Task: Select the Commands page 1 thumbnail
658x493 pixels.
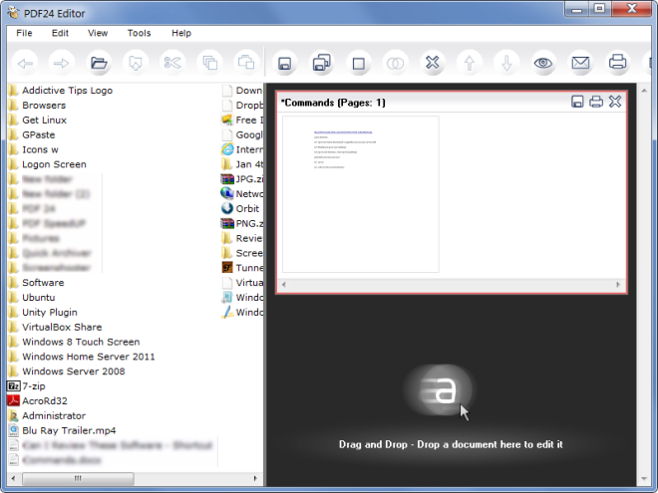Action: point(361,194)
